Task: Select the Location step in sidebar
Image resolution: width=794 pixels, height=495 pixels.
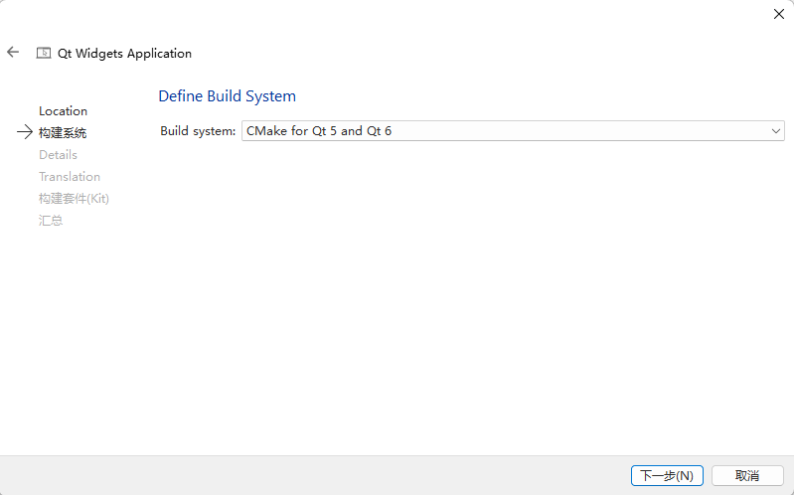Action: click(64, 111)
